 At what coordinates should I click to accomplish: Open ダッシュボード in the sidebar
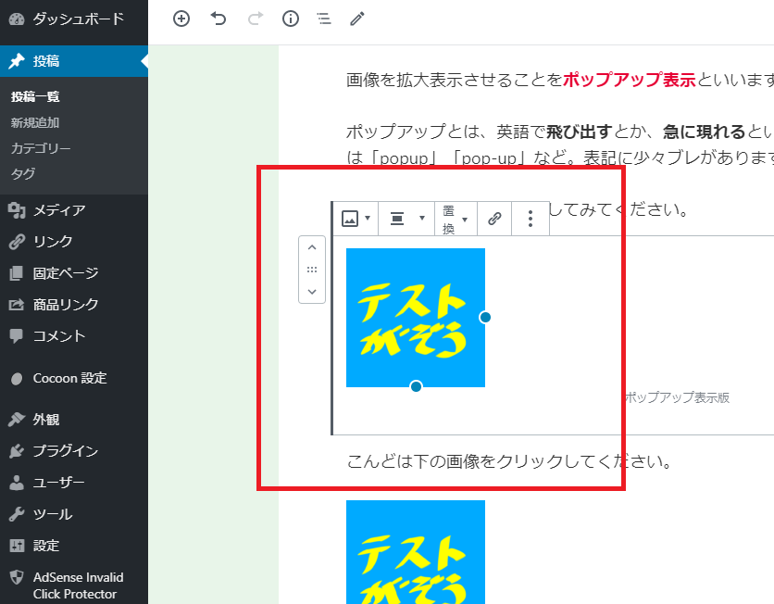click(x=74, y=19)
